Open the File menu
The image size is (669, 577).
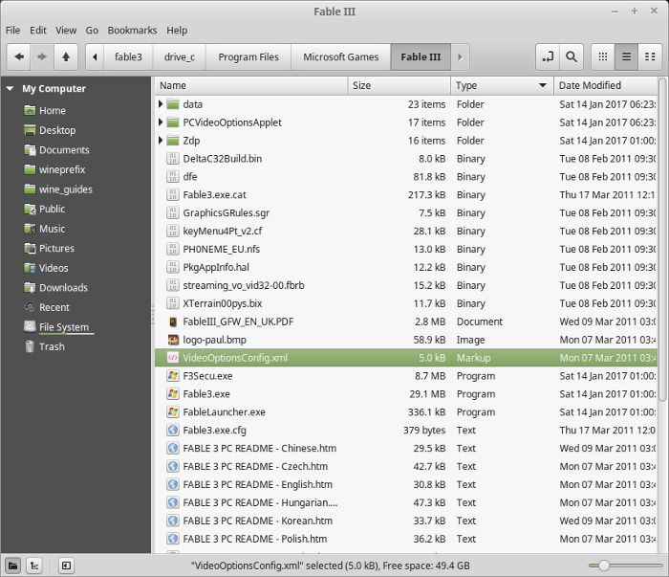12,31
